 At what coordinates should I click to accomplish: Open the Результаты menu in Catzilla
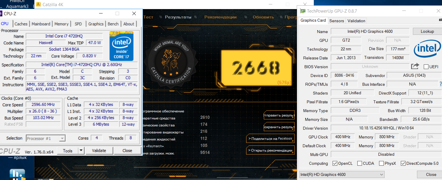[178, 17]
